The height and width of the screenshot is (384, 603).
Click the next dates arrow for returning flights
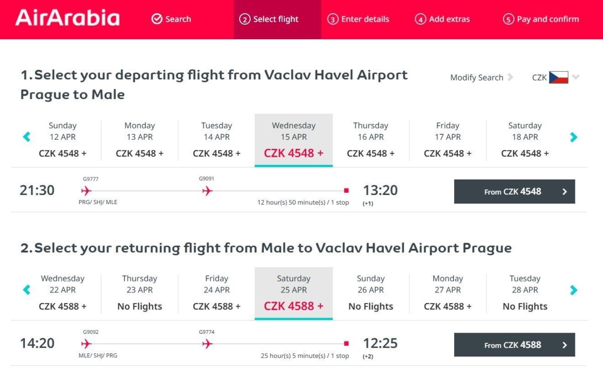click(573, 290)
